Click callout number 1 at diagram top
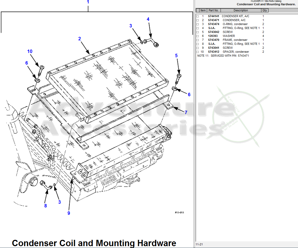The image size is (298, 248). tap(88, 2)
